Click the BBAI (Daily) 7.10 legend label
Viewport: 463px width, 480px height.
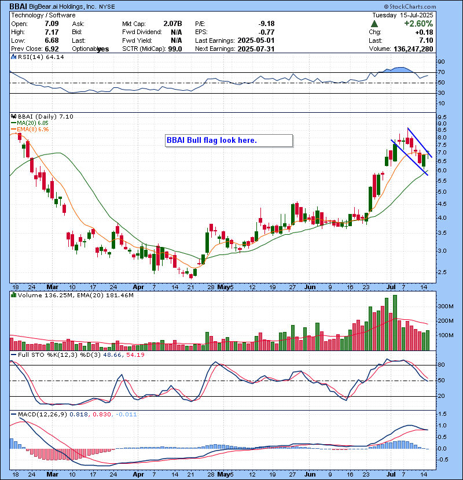click(x=45, y=117)
